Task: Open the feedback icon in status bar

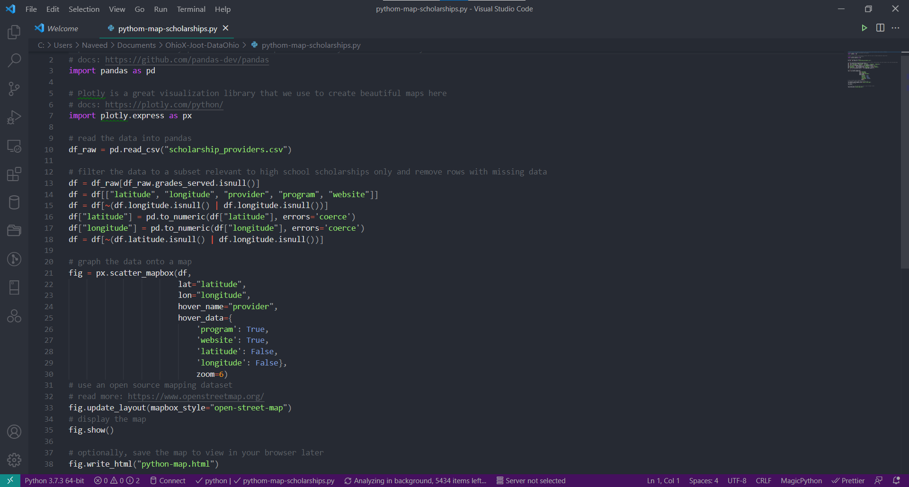Action: [x=878, y=480]
